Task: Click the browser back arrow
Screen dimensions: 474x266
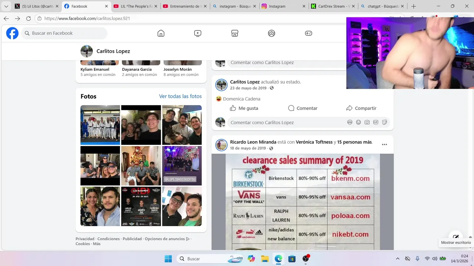Action: pos(6,18)
